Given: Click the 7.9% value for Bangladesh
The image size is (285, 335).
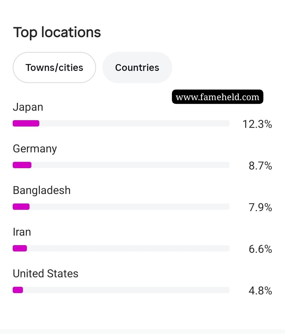Looking at the screenshot, I should 260,207.
